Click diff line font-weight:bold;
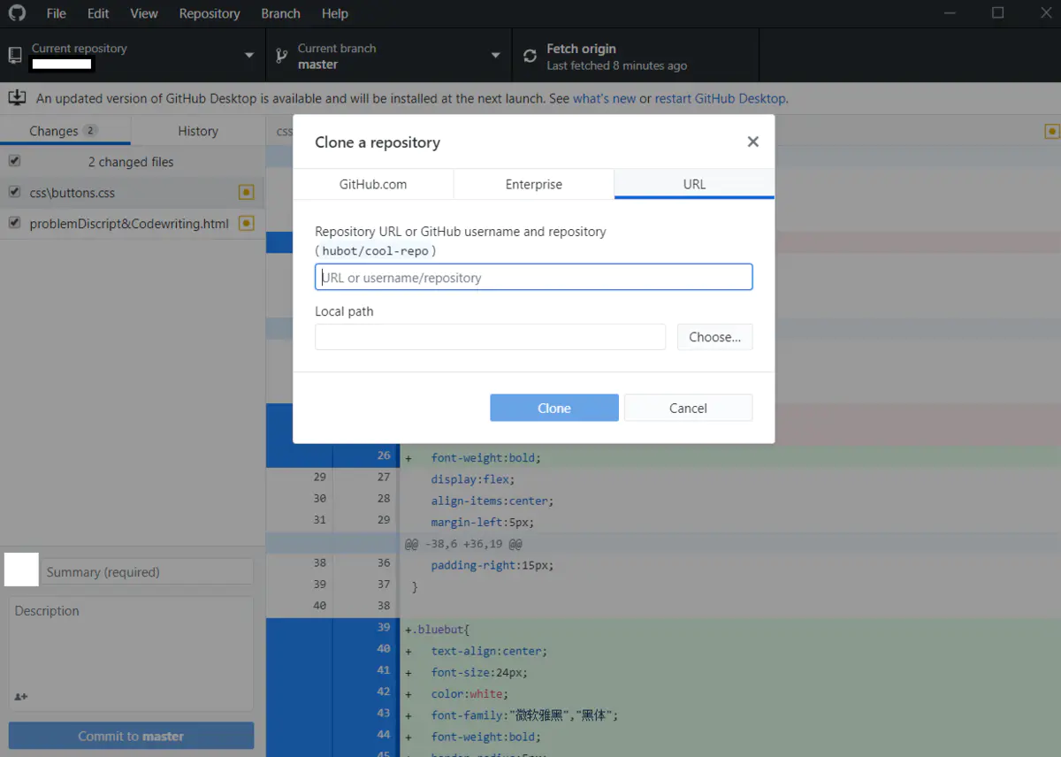 485,457
